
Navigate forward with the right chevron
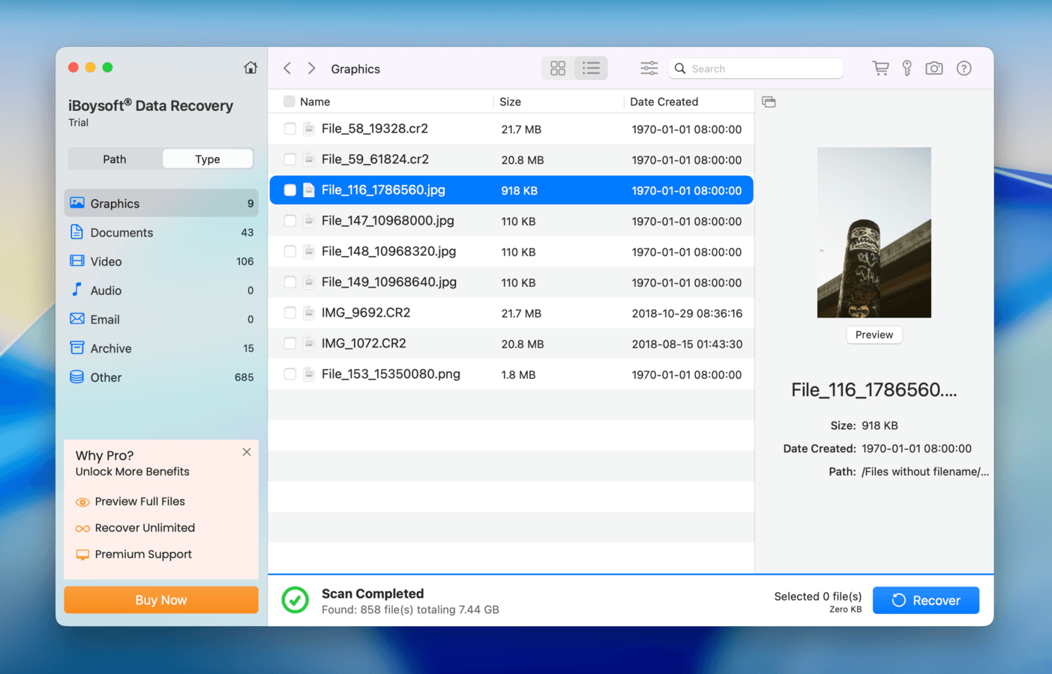[x=311, y=67]
